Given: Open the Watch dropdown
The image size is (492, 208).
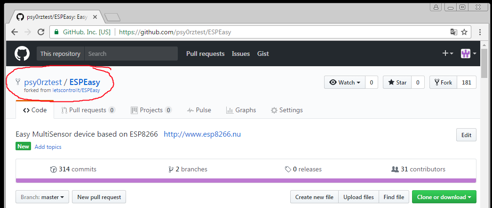Looking at the screenshot, I should click(345, 82).
